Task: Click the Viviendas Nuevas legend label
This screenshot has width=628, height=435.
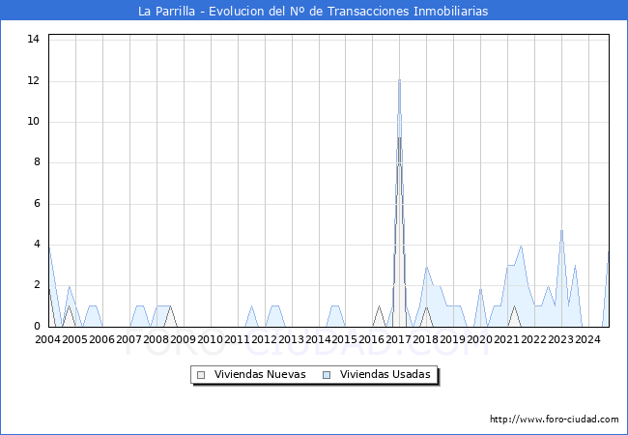Action: click(x=260, y=374)
